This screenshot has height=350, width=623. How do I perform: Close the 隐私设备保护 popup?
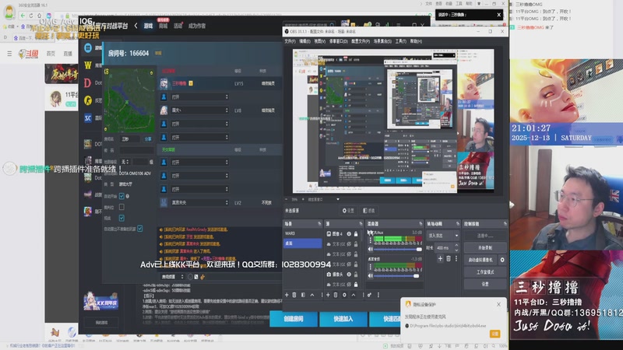pyautogui.click(x=498, y=304)
